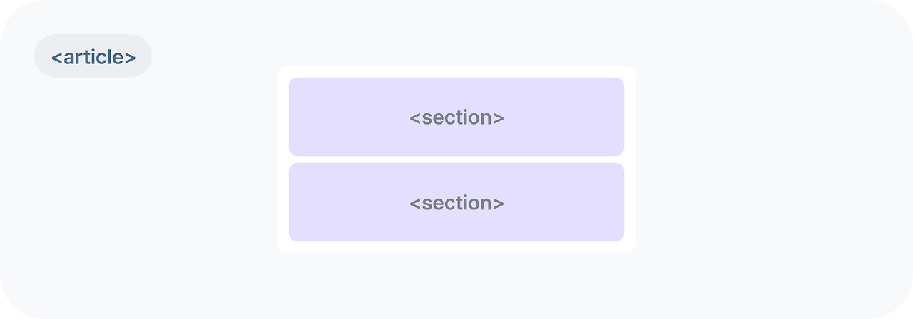
Task: Select the bottom <section> purple box
Action: (x=456, y=202)
